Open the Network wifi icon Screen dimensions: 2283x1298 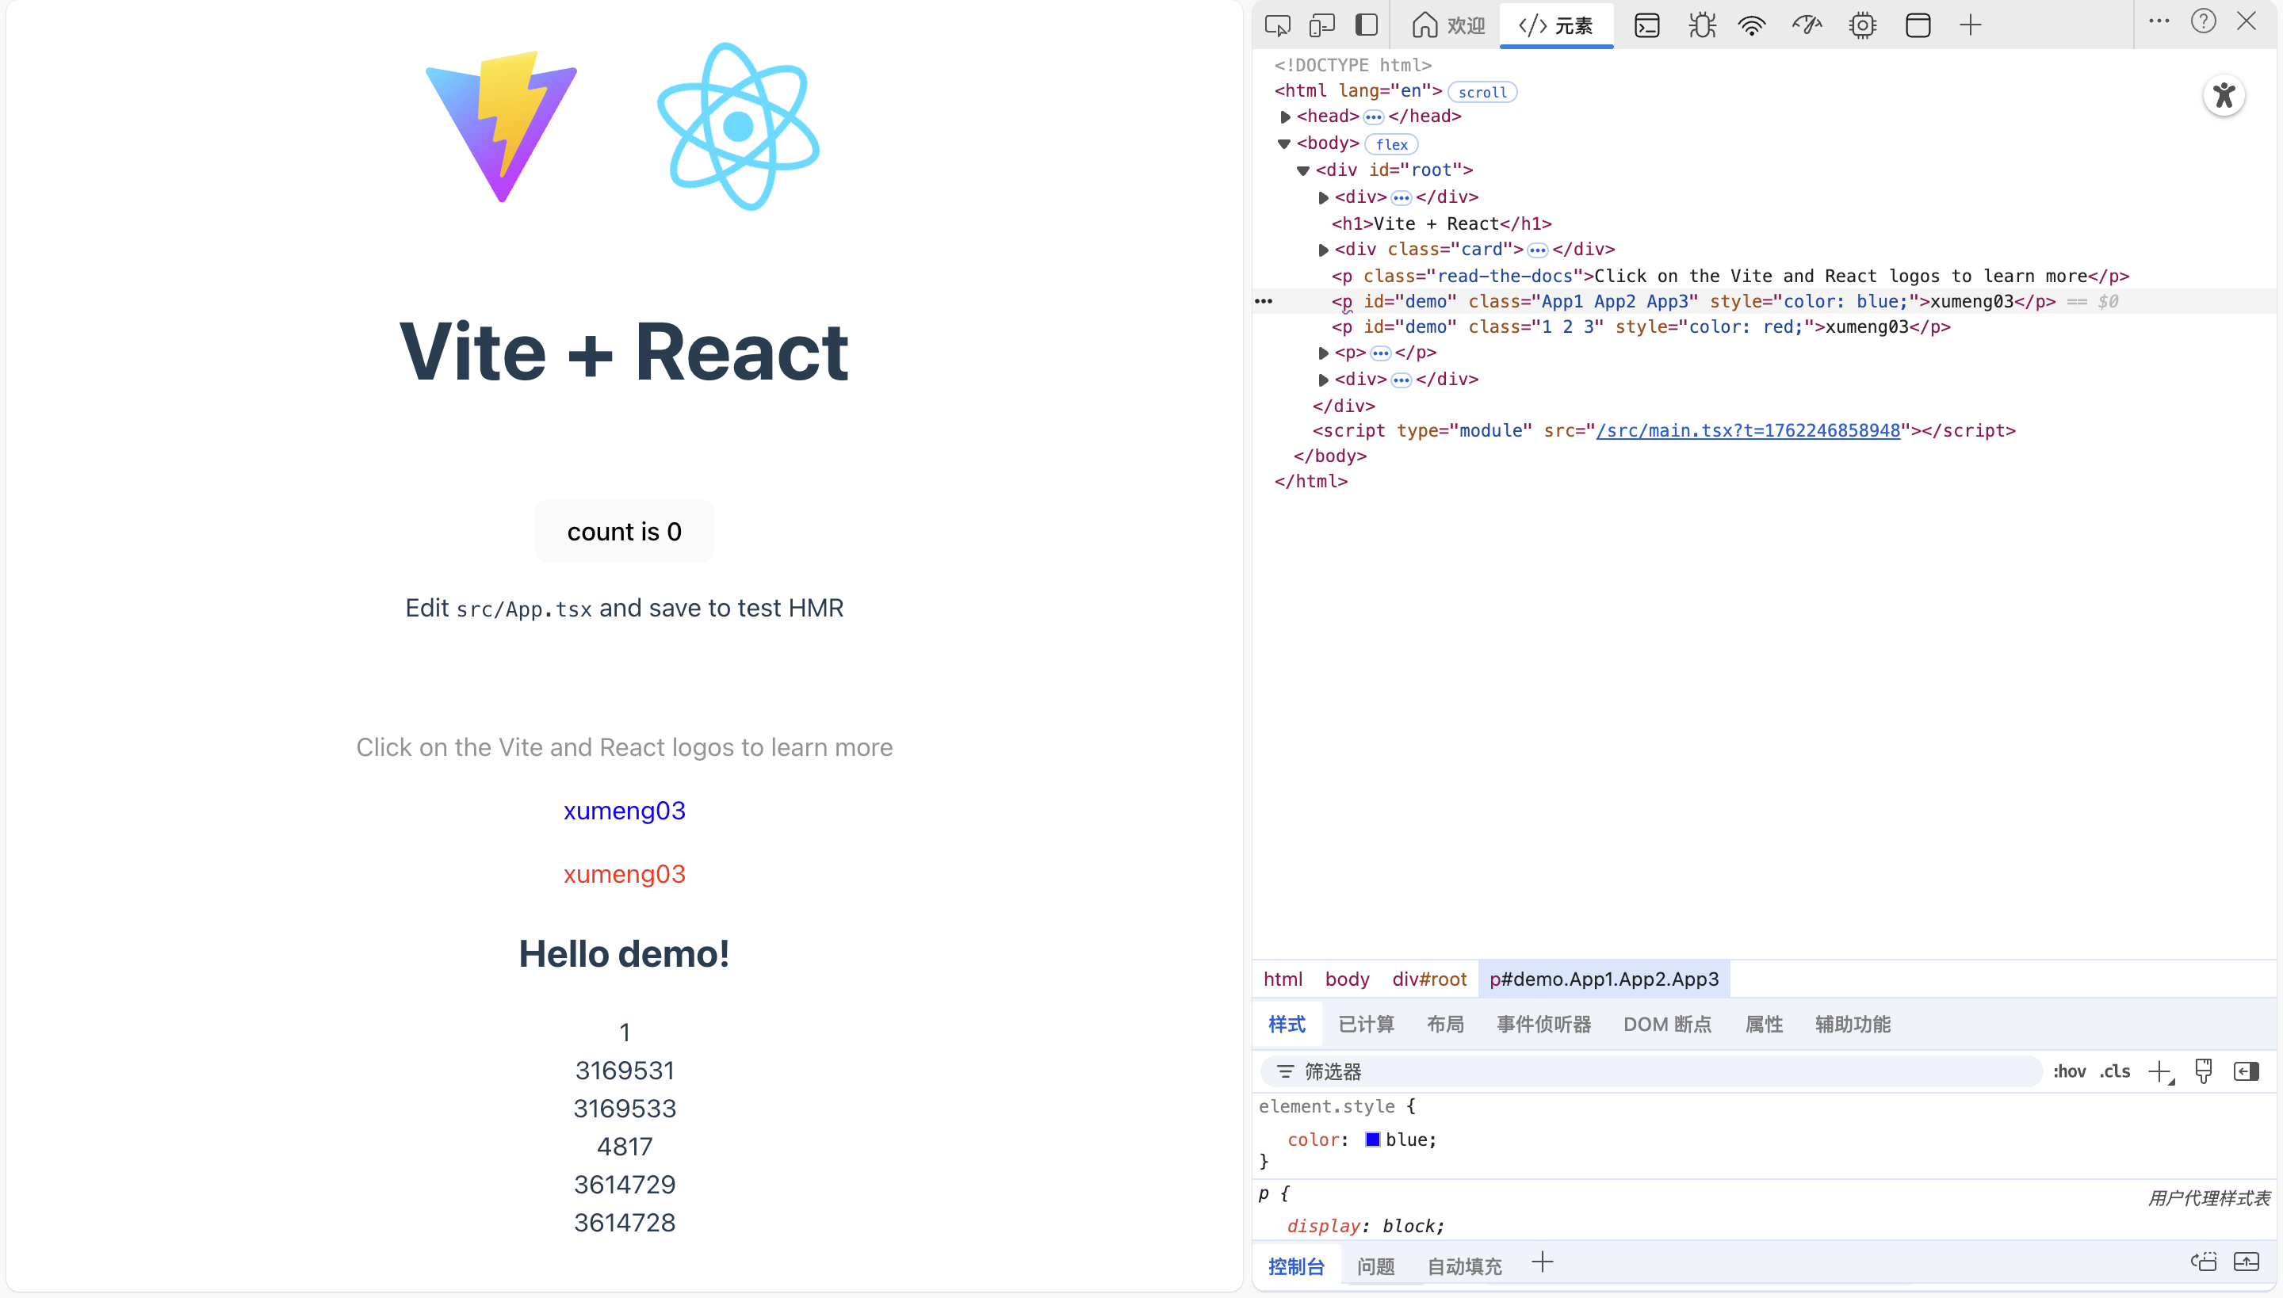(1753, 25)
